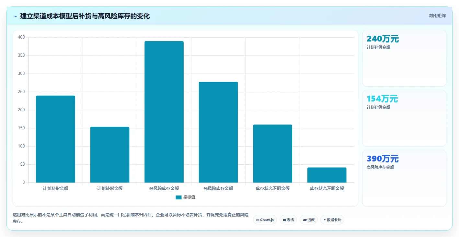Select the 表格 pill tag

(288, 220)
